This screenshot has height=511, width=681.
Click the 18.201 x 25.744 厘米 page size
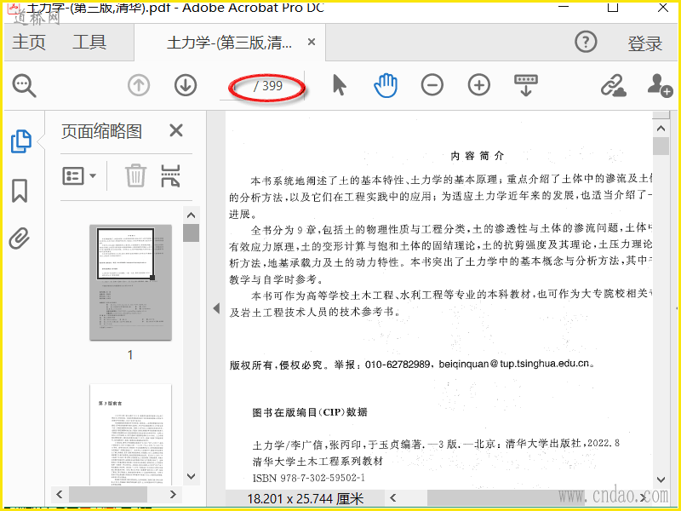point(305,498)
